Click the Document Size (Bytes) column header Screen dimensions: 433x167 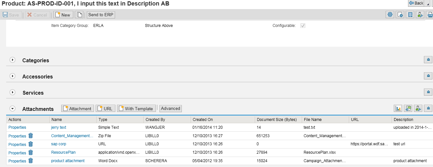click(x=277, y=120)
